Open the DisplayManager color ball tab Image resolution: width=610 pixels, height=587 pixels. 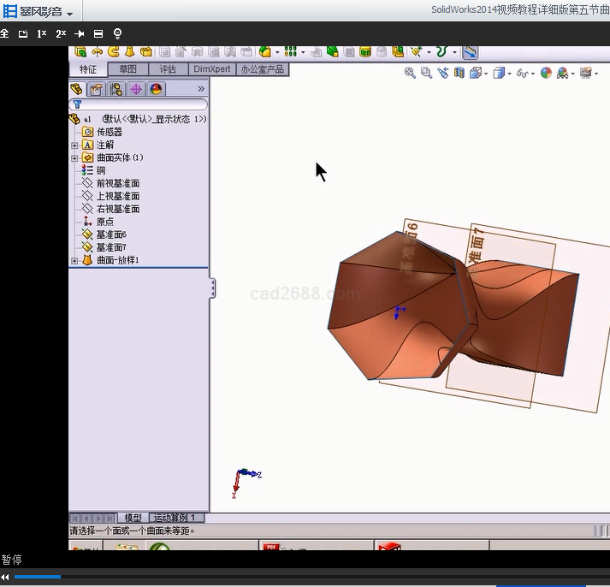pyautogui.click(x=156, y=89)
